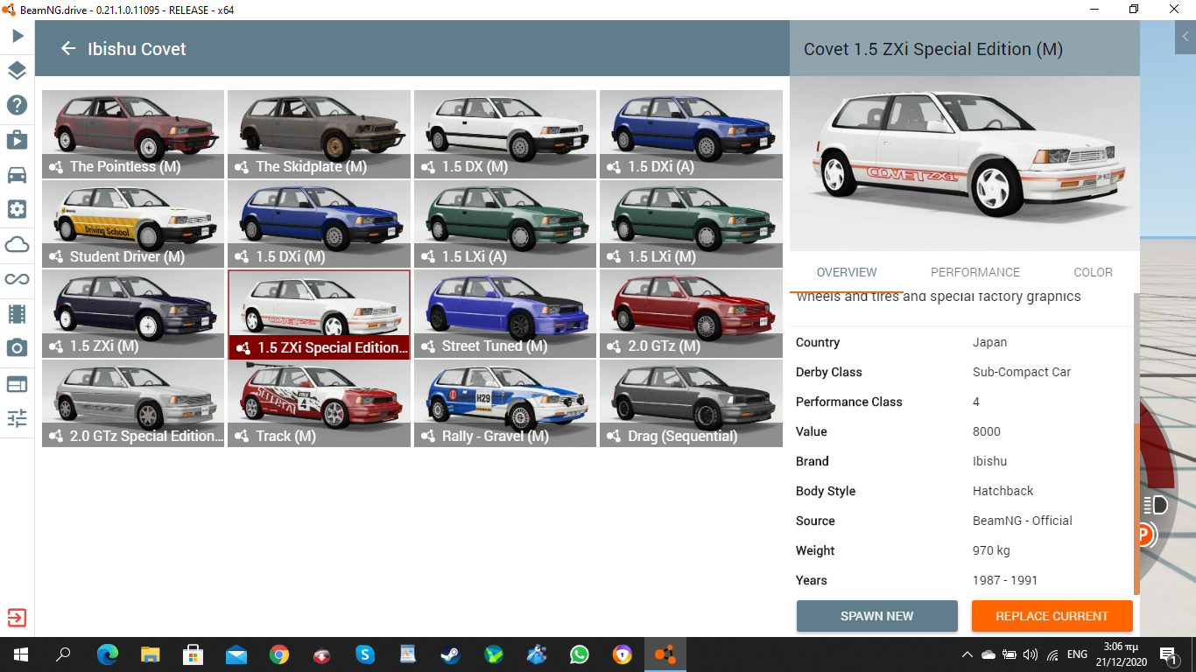This screenshot has width=1196, height=672.
Task: Pick the 1.5 DXi (M) blue car
Action: click(320, 224)
